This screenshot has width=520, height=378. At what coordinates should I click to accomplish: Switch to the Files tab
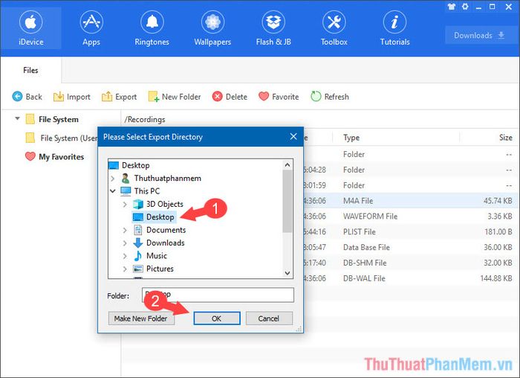click(x=30, y=70)
